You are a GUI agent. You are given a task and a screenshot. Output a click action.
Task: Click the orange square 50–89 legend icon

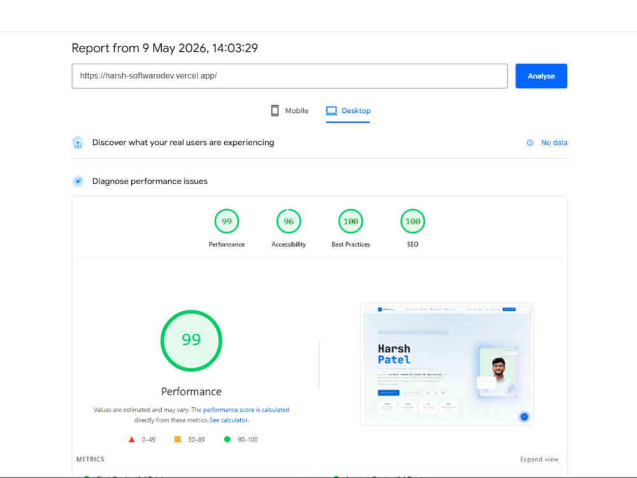tap(178, 439)
